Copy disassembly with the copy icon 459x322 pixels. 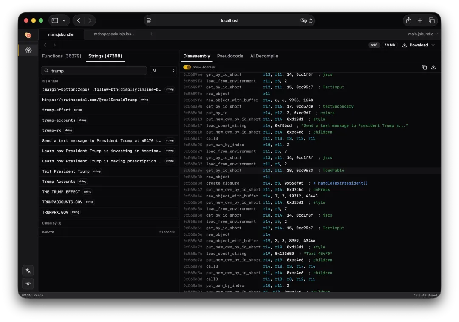point(424,67)
